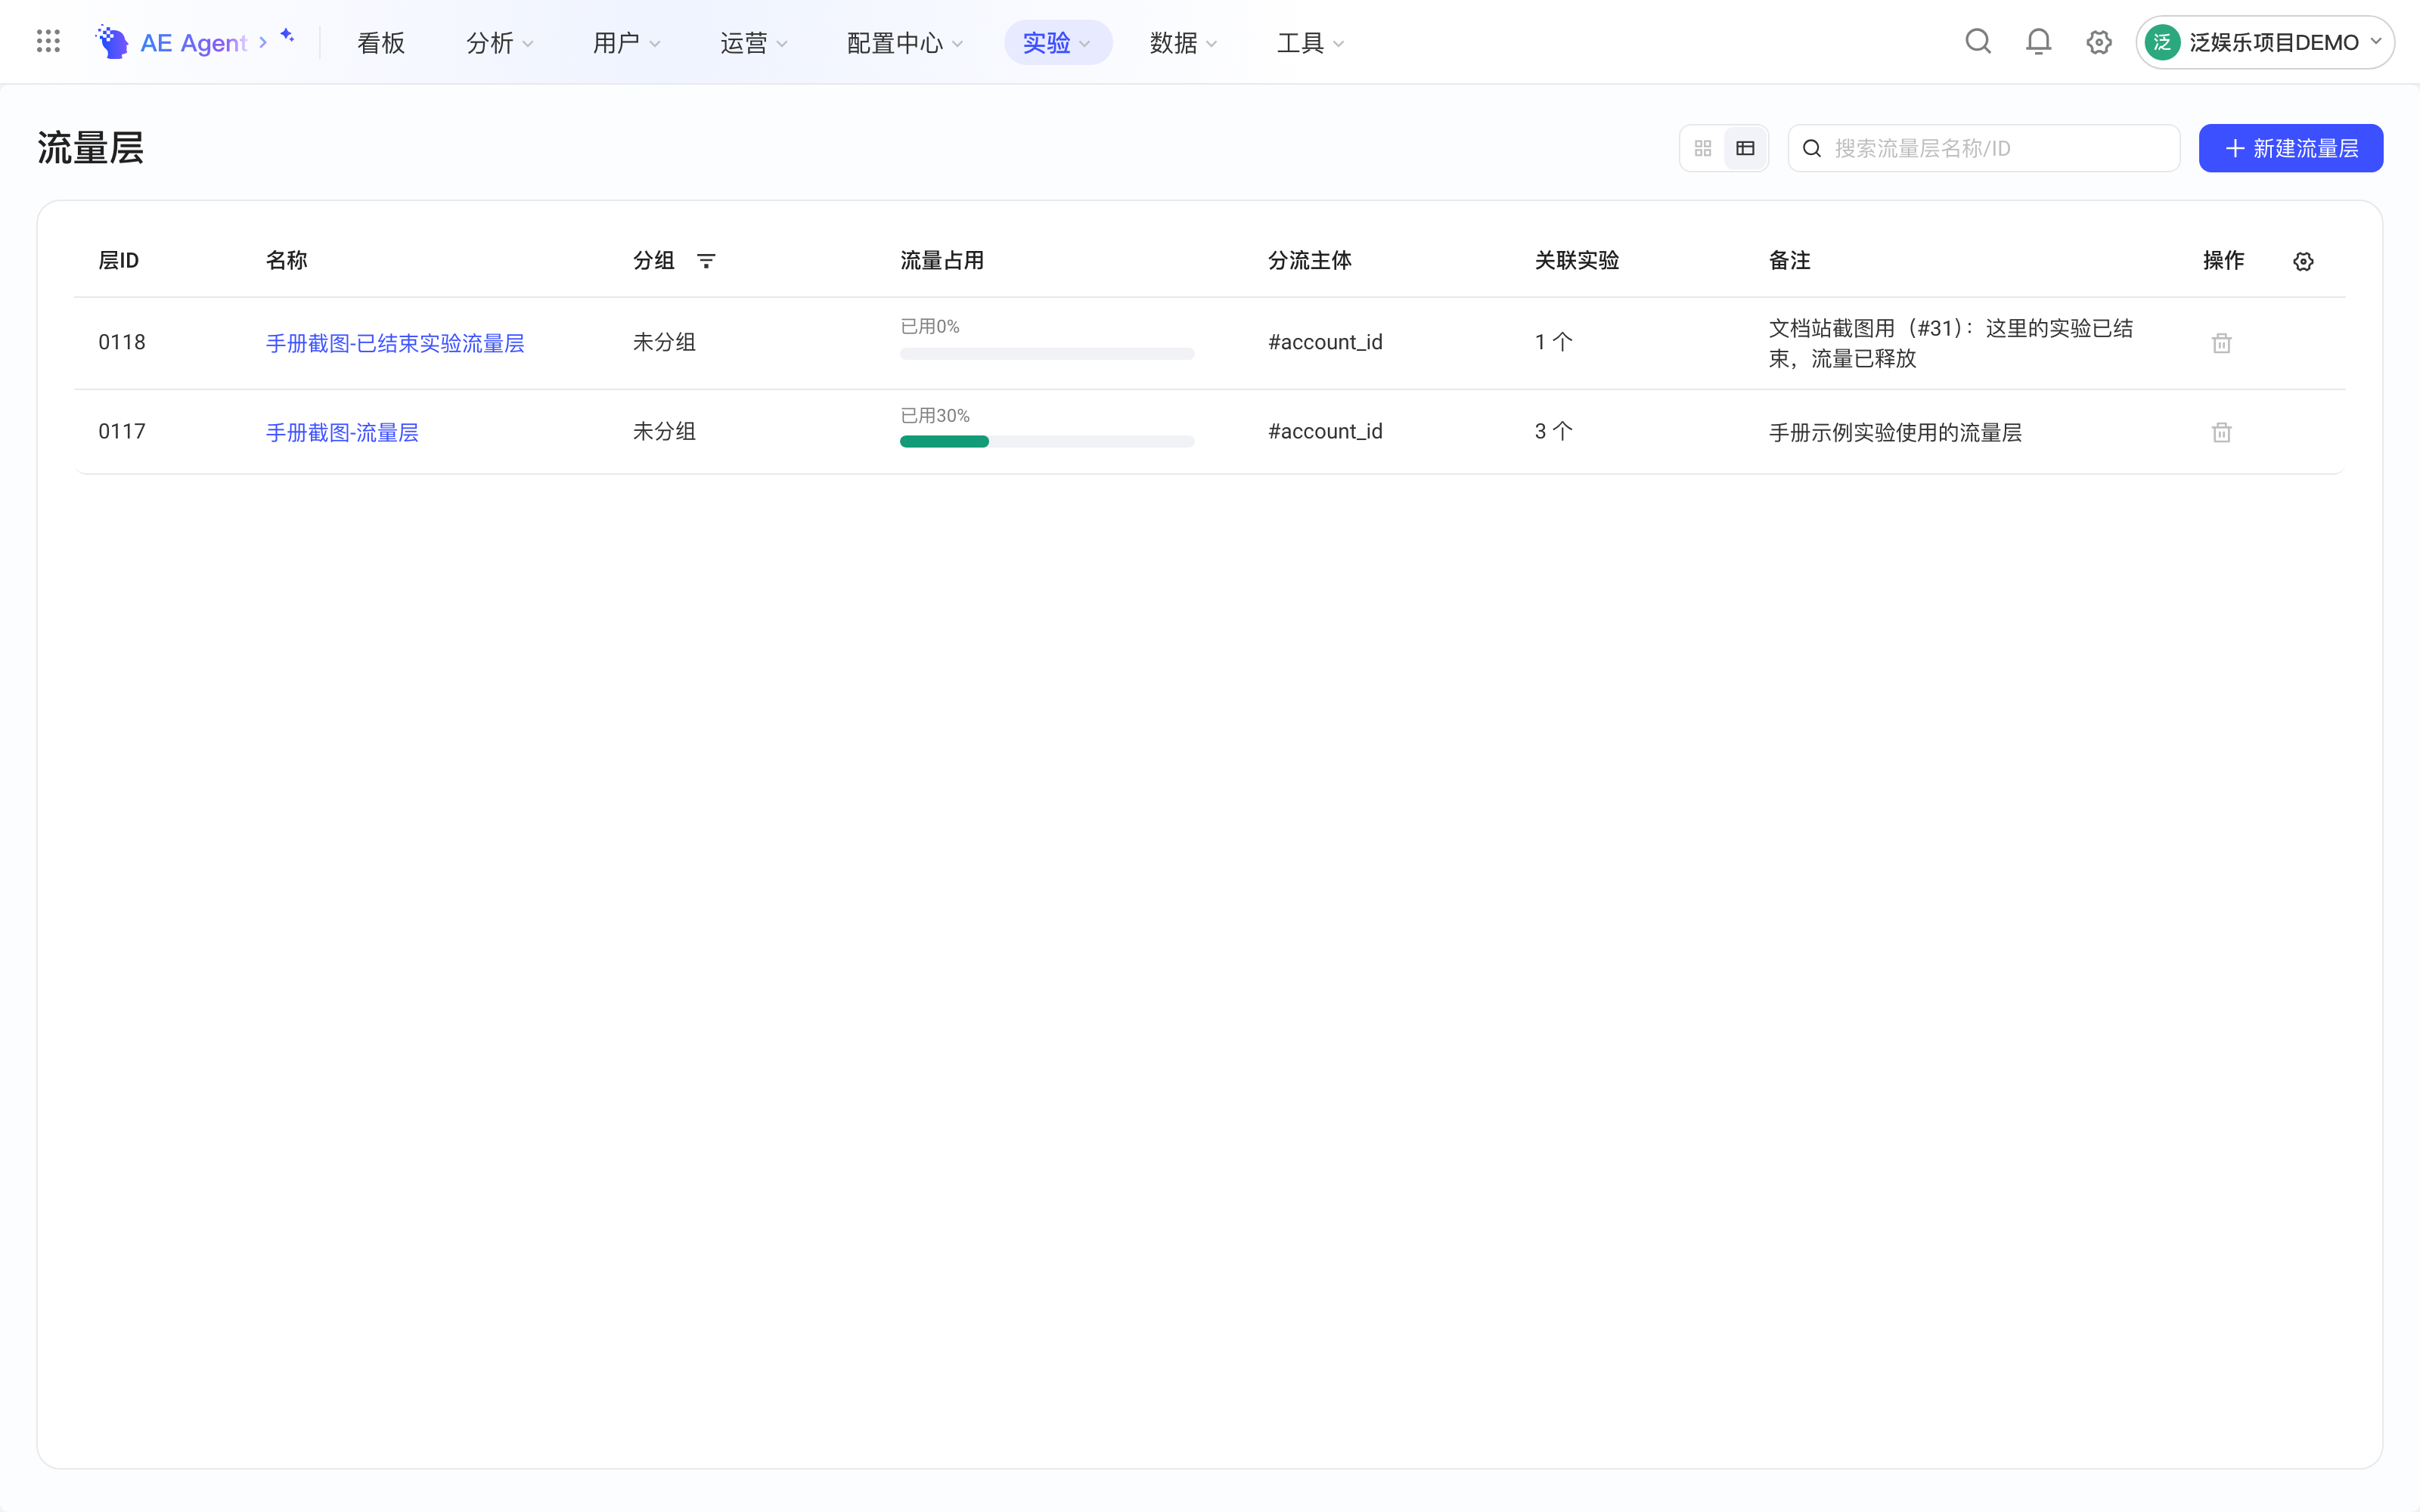
Task: Expand the 数据 menu
Action: 1183,43
